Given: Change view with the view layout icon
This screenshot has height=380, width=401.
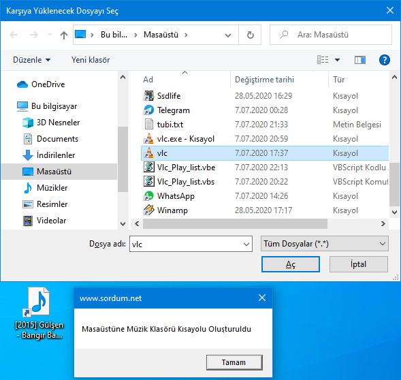Looking at the screenshot, I should click(323, 60).
